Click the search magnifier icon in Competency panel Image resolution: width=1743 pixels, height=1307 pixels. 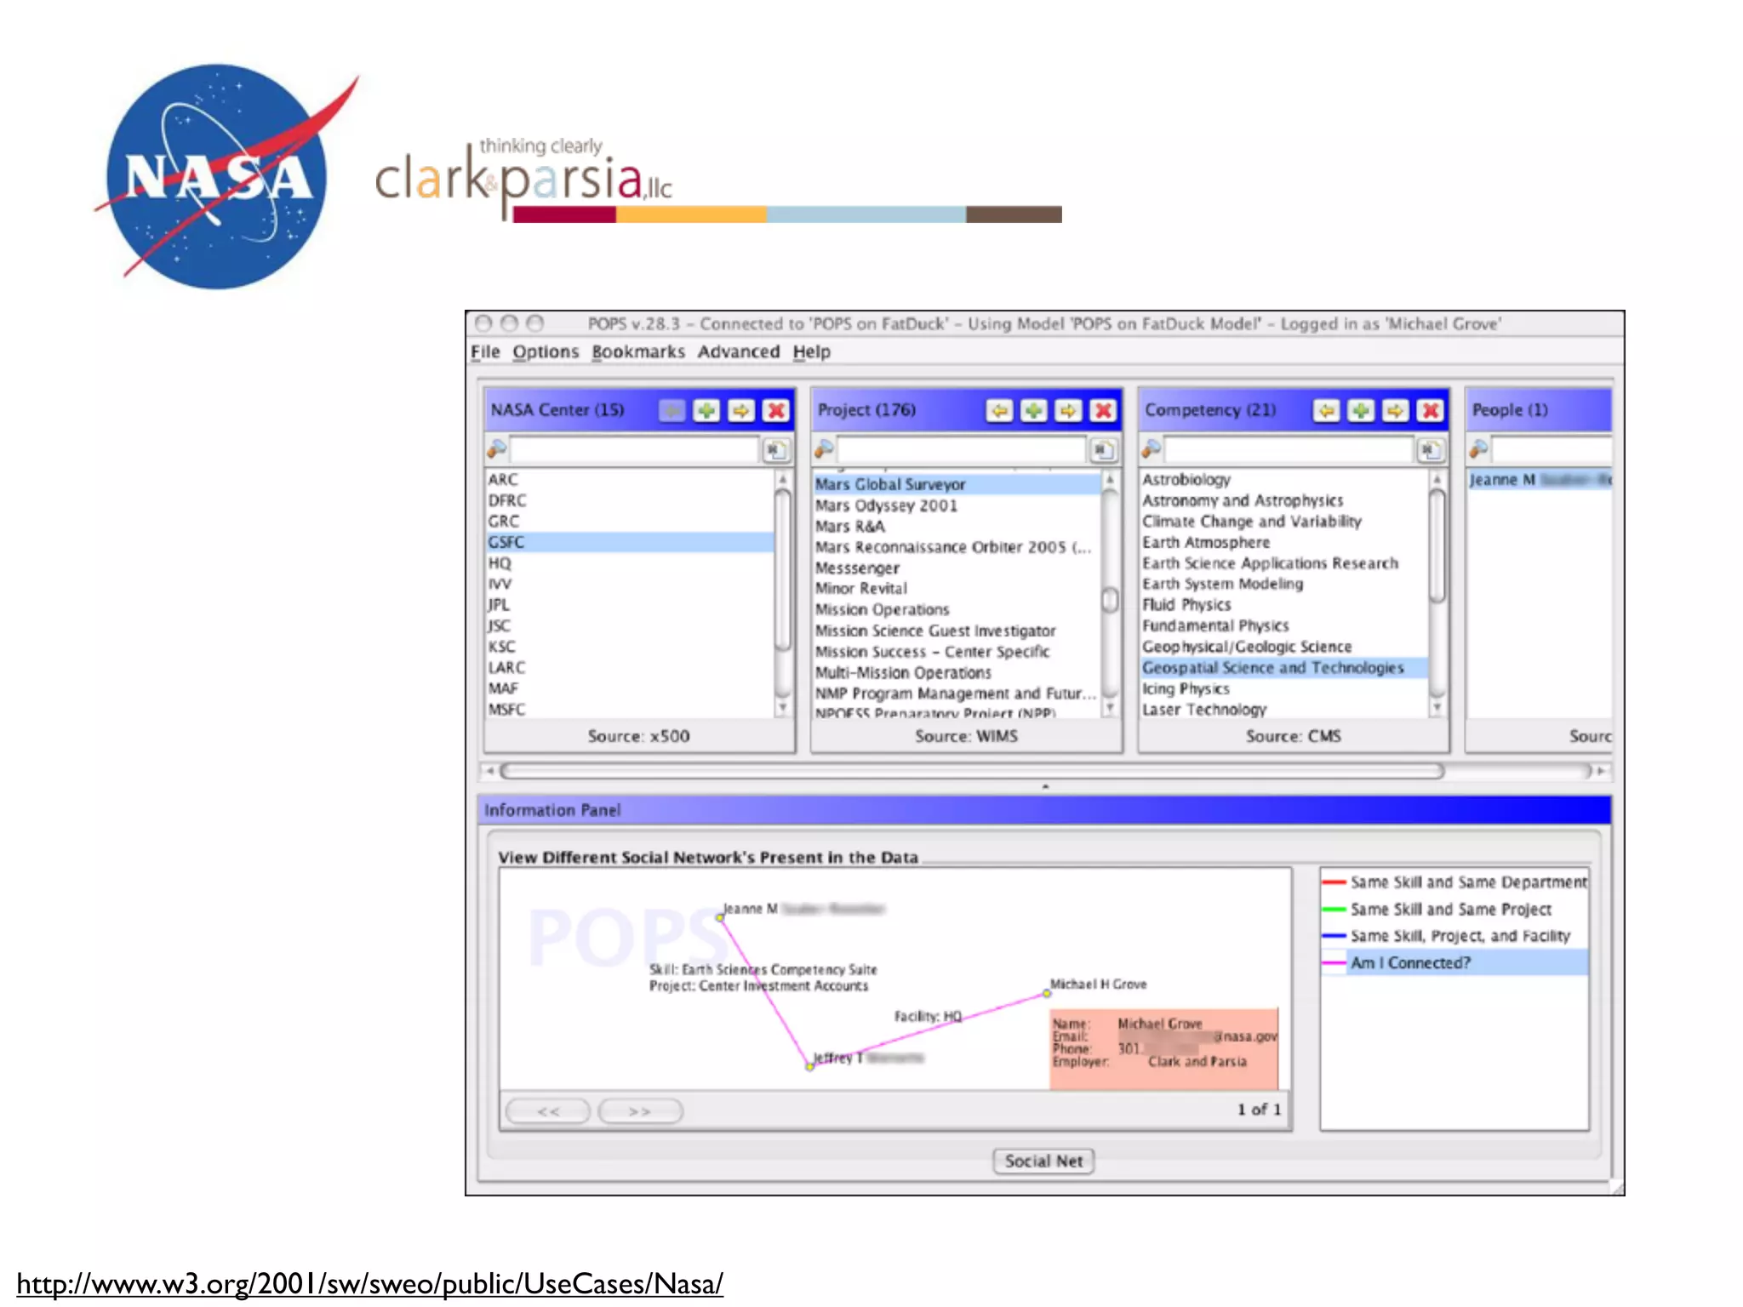click(x=1151, y=448)
